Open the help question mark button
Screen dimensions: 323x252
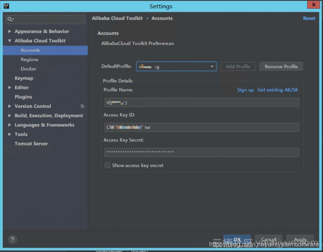13,239
